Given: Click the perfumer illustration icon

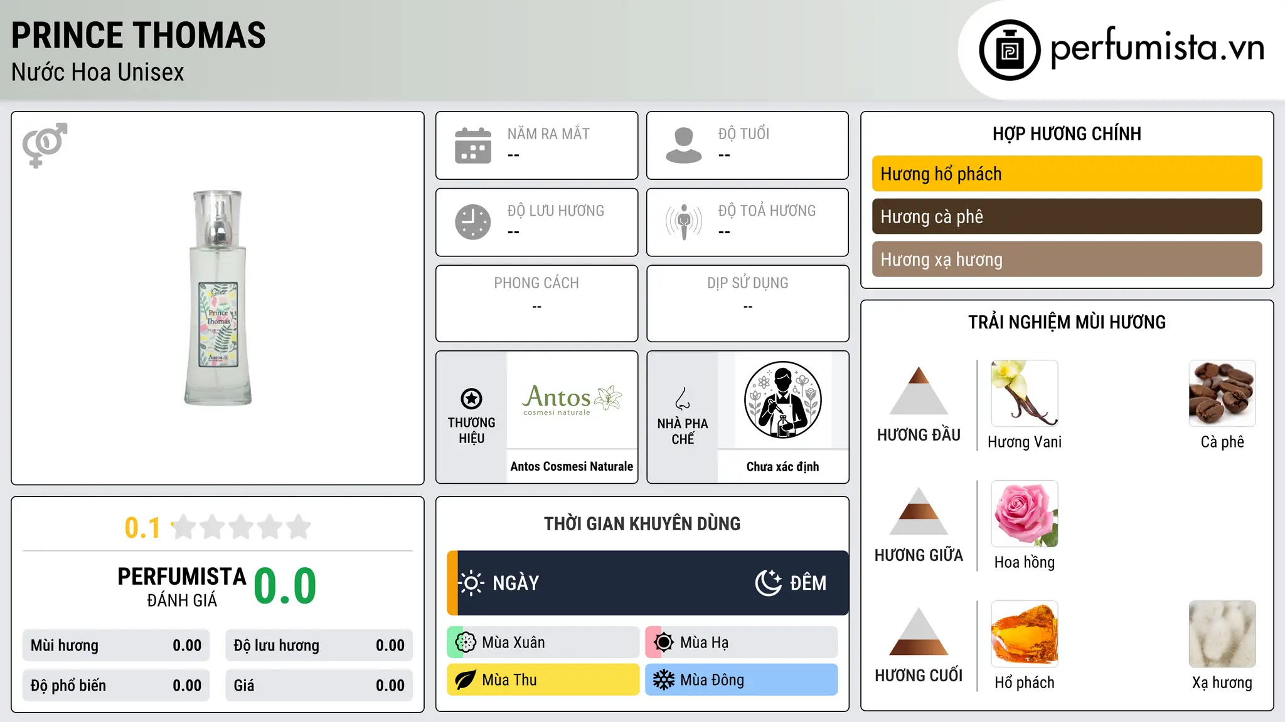Looking at the screenshot, I should point(782,400).
